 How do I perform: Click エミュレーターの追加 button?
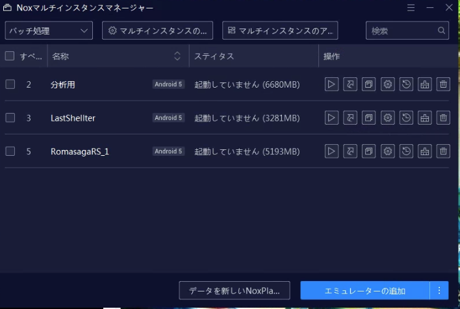[x=365, y=290]
